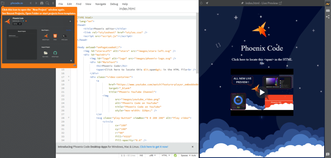Collapse code fold arrow at line 17
331x158 pixels.
pyautogui.click(x=69, y=77)
